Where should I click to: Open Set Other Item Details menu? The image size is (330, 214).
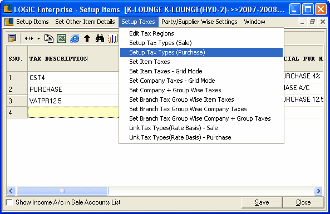coord(85,22)
